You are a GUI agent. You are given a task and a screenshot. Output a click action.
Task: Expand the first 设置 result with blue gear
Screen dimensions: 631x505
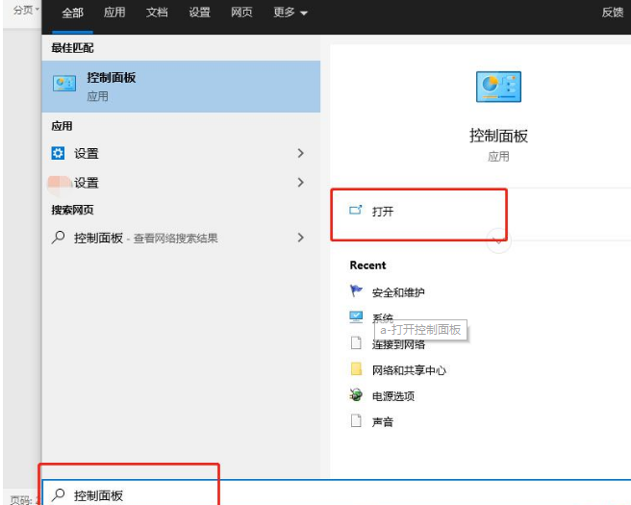point(301,153)
